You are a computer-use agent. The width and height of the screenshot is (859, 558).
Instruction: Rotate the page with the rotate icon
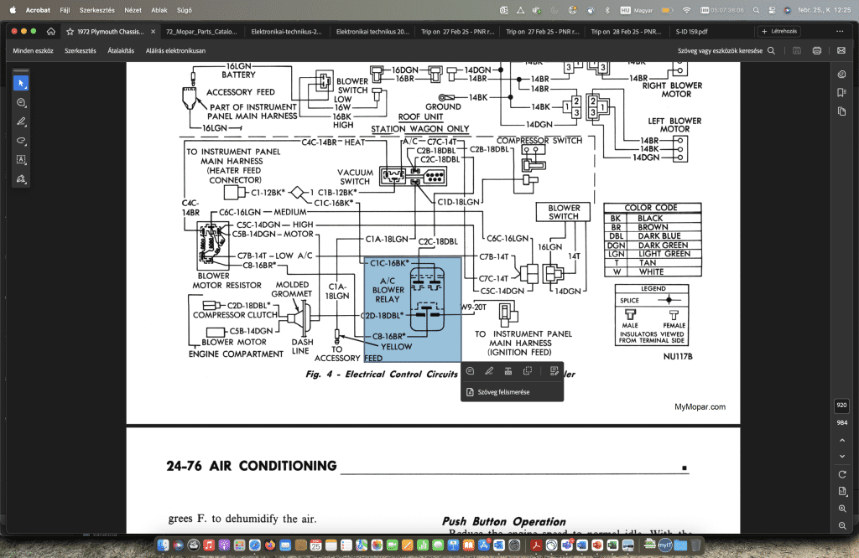pos(841,474)
